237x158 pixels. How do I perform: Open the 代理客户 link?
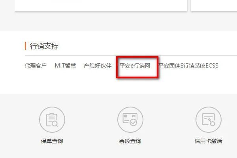(x=36, y=66)
